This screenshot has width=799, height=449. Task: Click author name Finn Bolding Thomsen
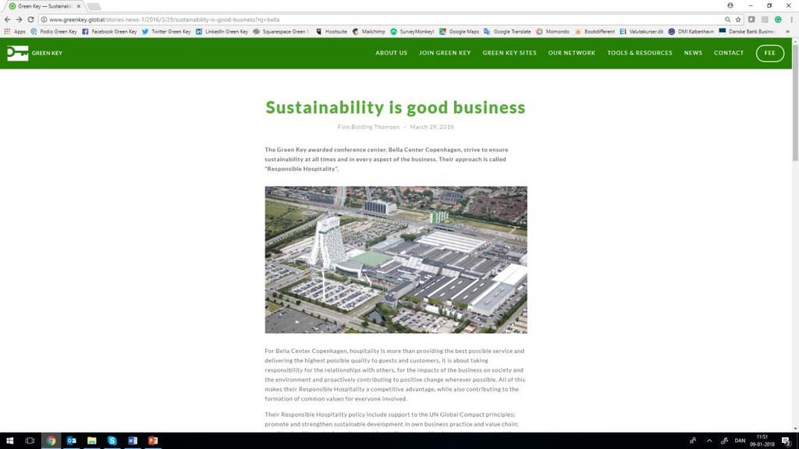click(368, 127)
